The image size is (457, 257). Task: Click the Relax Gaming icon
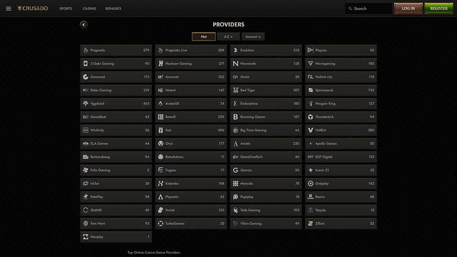pos(86,90)
